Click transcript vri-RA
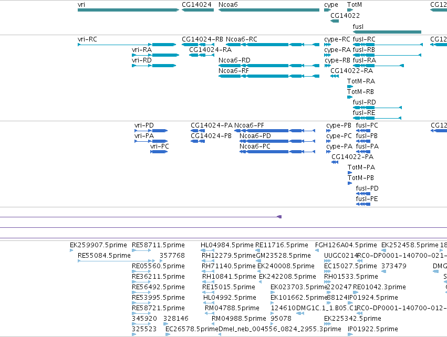Screen dimensions: 447x337 point(155,55)
